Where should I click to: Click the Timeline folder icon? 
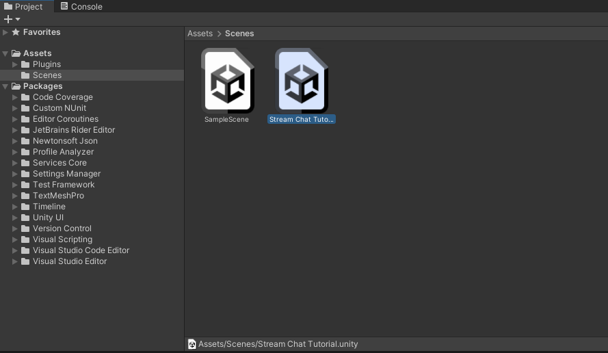pos(25,207)
